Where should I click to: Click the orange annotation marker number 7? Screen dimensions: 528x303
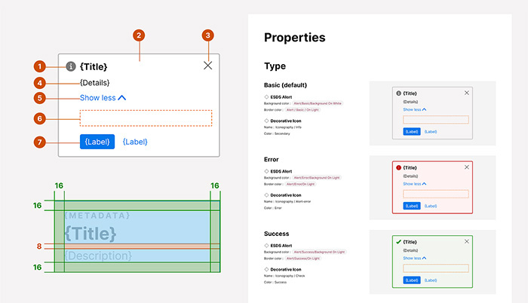pos(44,142)
